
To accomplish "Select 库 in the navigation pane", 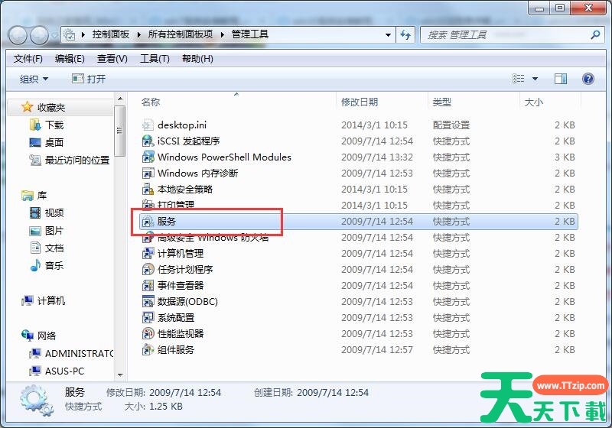I will pos(34,196).
